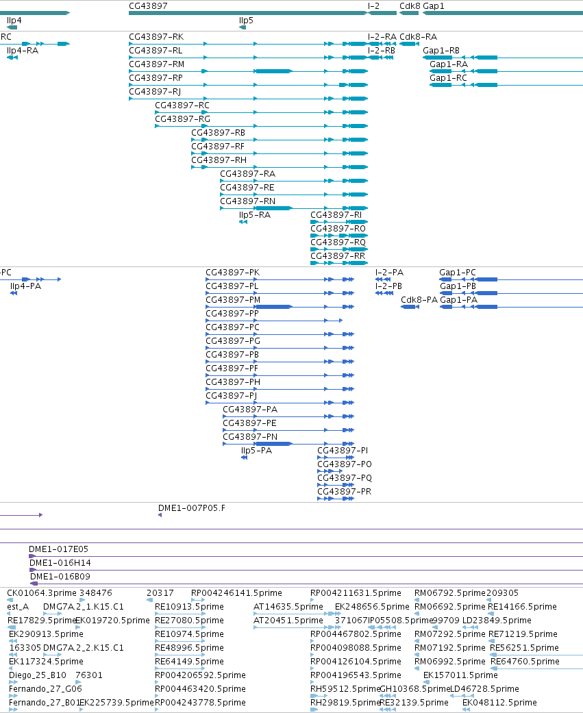Open the Gap1 gene label
Viewport: 583px width, 713px height.
pyautogui.click(x=434, y=6)
